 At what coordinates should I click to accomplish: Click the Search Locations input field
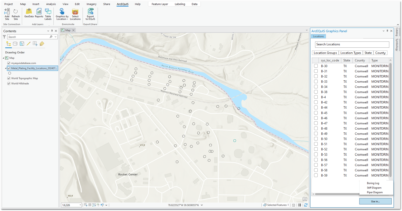[x=352, y=44]
